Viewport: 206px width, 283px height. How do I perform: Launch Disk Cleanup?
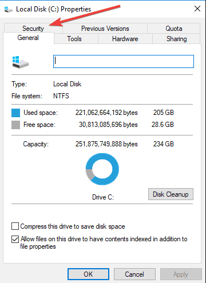pyautogui.click(x=171, y=194)
